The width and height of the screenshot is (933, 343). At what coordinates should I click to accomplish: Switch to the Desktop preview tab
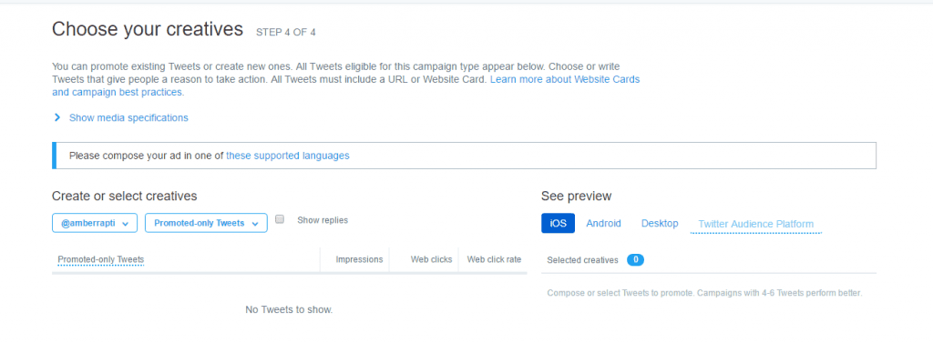(x=660, y=224)
